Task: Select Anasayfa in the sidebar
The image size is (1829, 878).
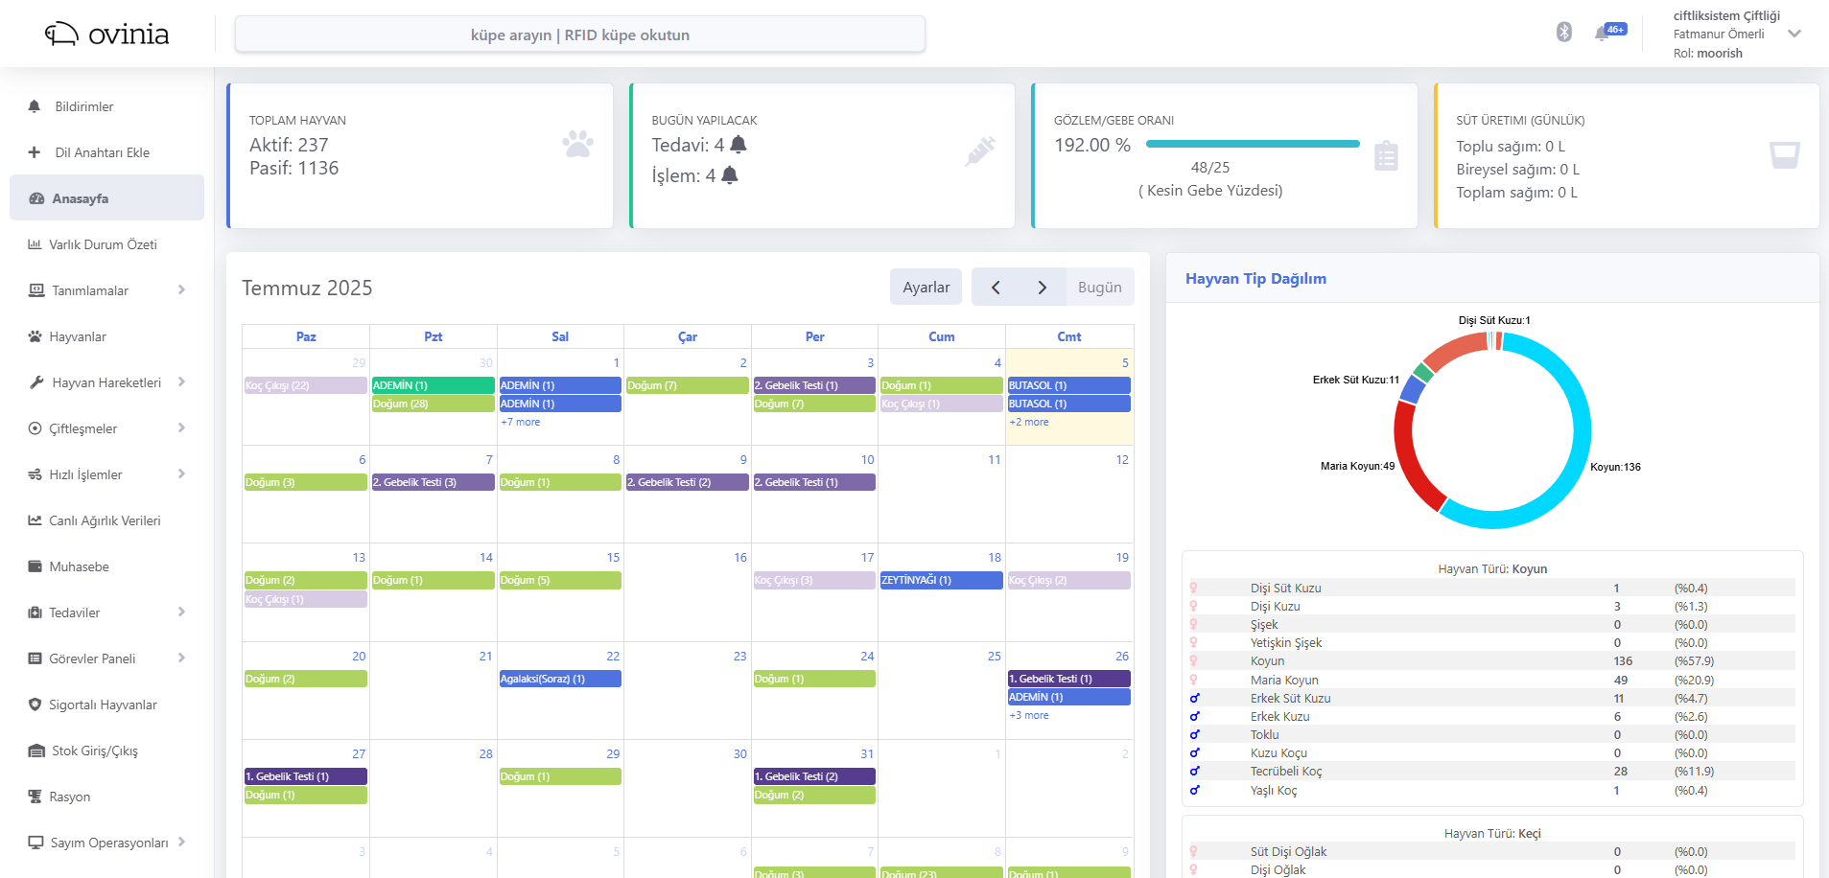Action: point(106,197)
